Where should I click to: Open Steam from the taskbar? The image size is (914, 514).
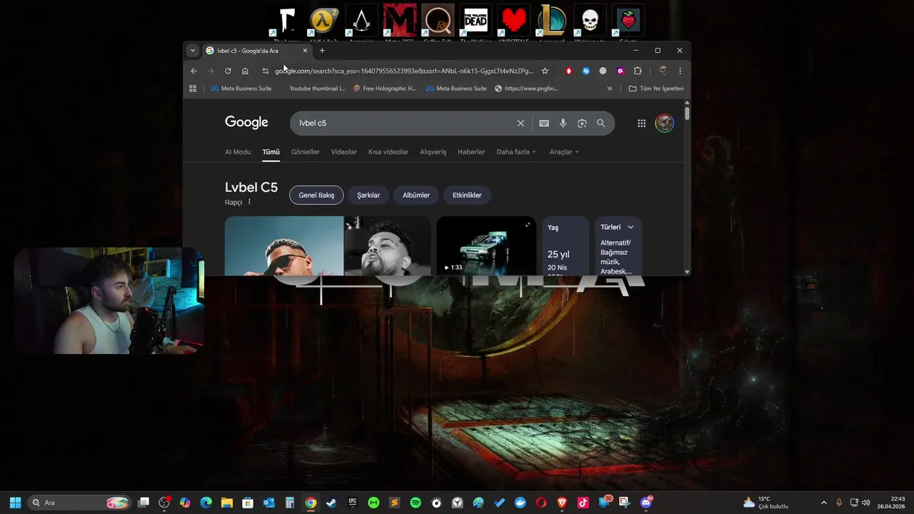click(331, 503)
